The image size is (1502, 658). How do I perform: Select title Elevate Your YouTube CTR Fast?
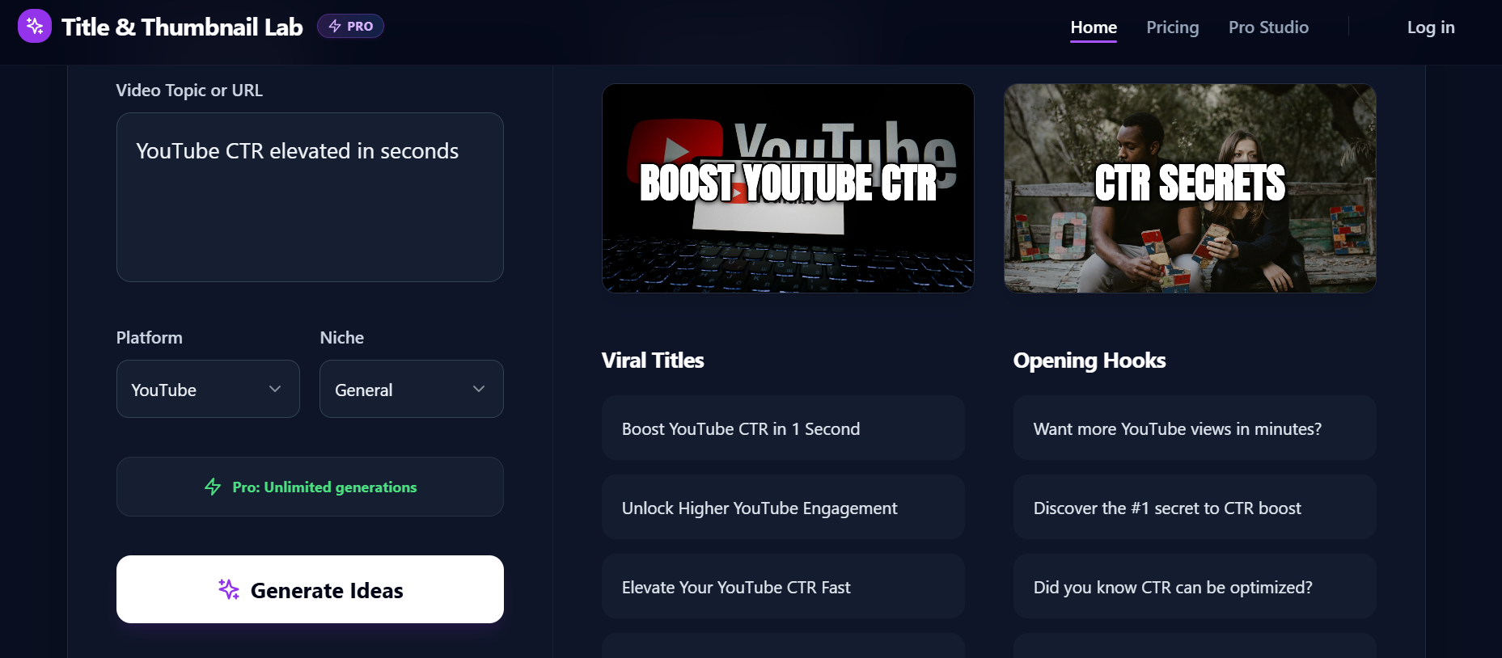point(783,587)
